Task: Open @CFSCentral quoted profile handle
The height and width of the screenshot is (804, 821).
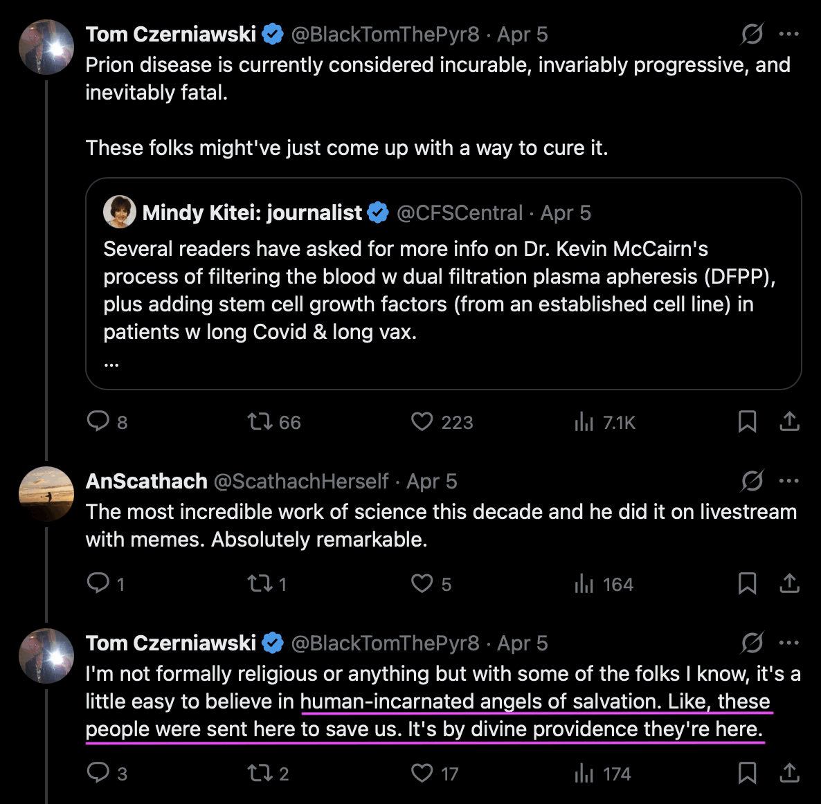Action: tap(460, 213)
